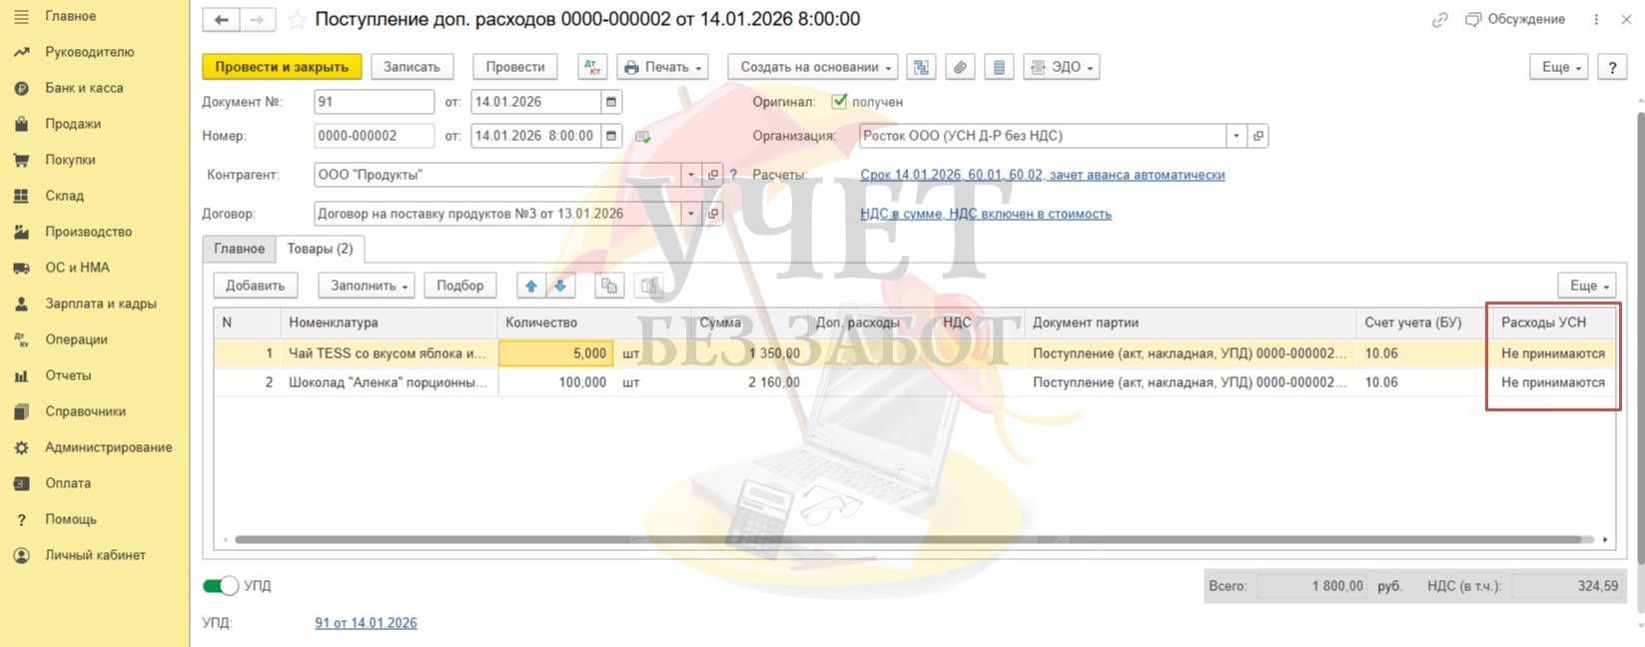Open calendar for Номер date field

point(611,136)
